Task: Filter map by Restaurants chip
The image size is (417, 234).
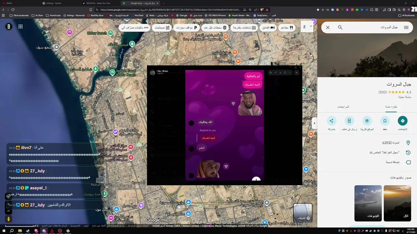Action: pyautogui.click(x=287, y=28)
